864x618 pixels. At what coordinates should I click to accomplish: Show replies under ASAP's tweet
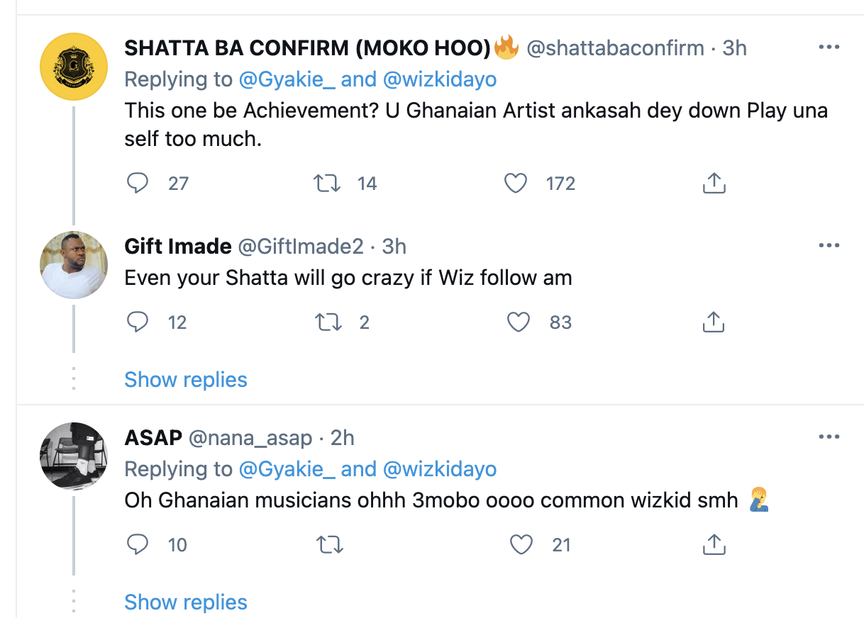[x=186, y=602]
